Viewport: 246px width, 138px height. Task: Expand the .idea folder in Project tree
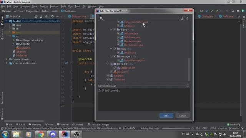[10, 25]
